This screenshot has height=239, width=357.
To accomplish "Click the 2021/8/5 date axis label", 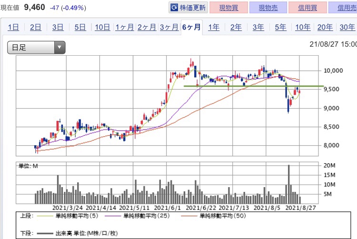I will click(x=267, y=208).
